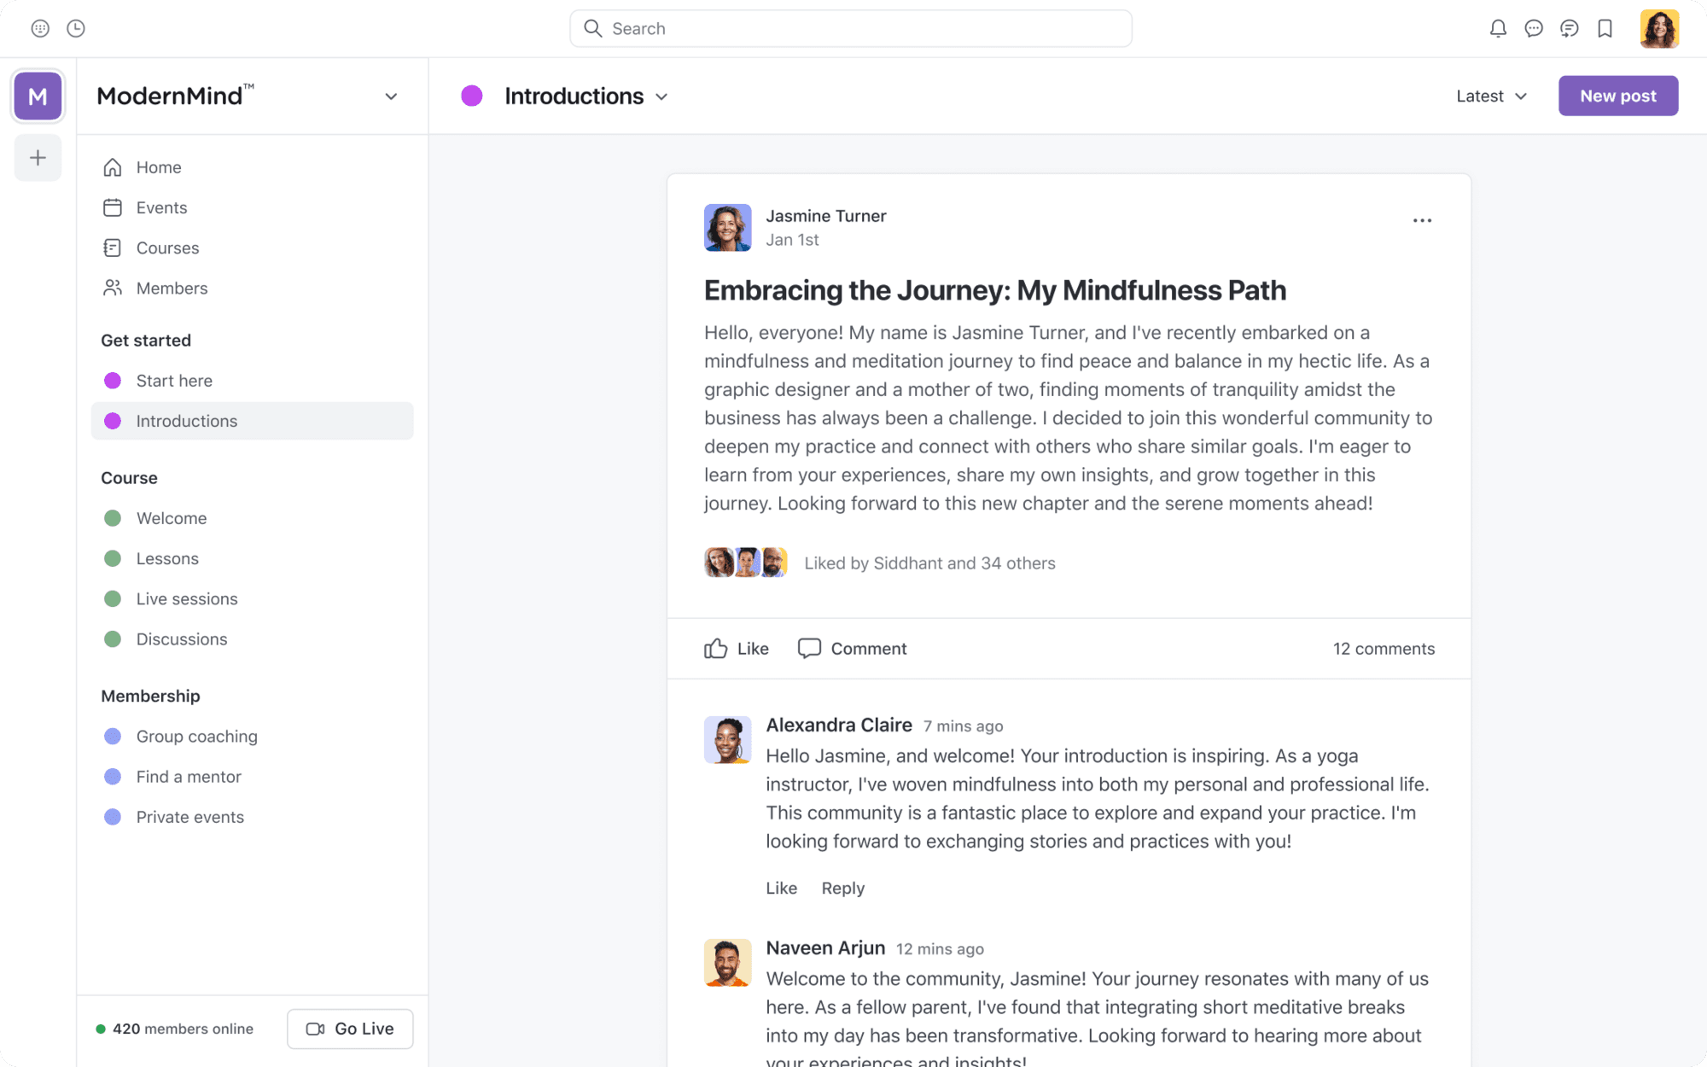Click Jasmine Turner's profile avatar

726,227
